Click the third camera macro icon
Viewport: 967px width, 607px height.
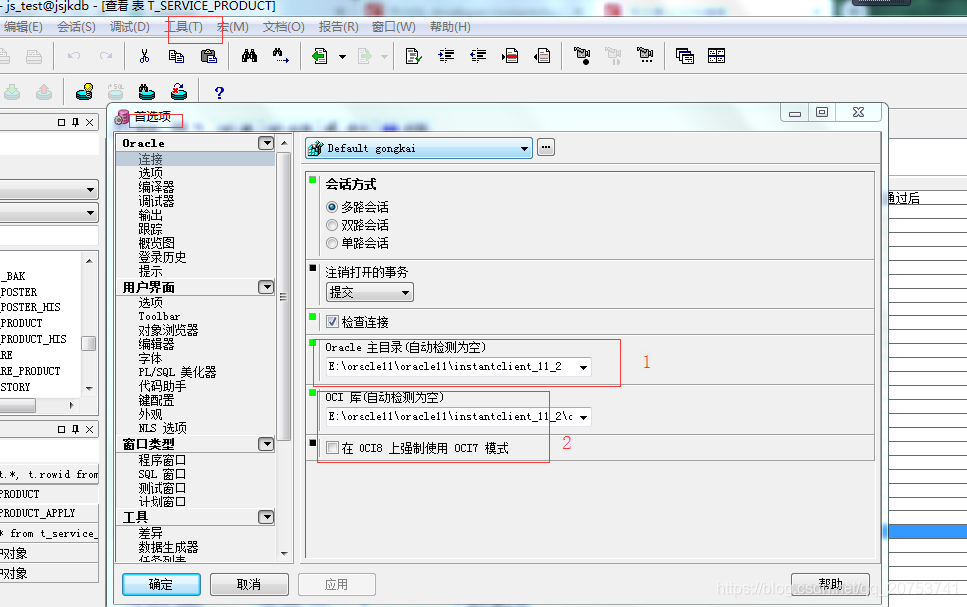pyautogui.click(x=645, y=56)
